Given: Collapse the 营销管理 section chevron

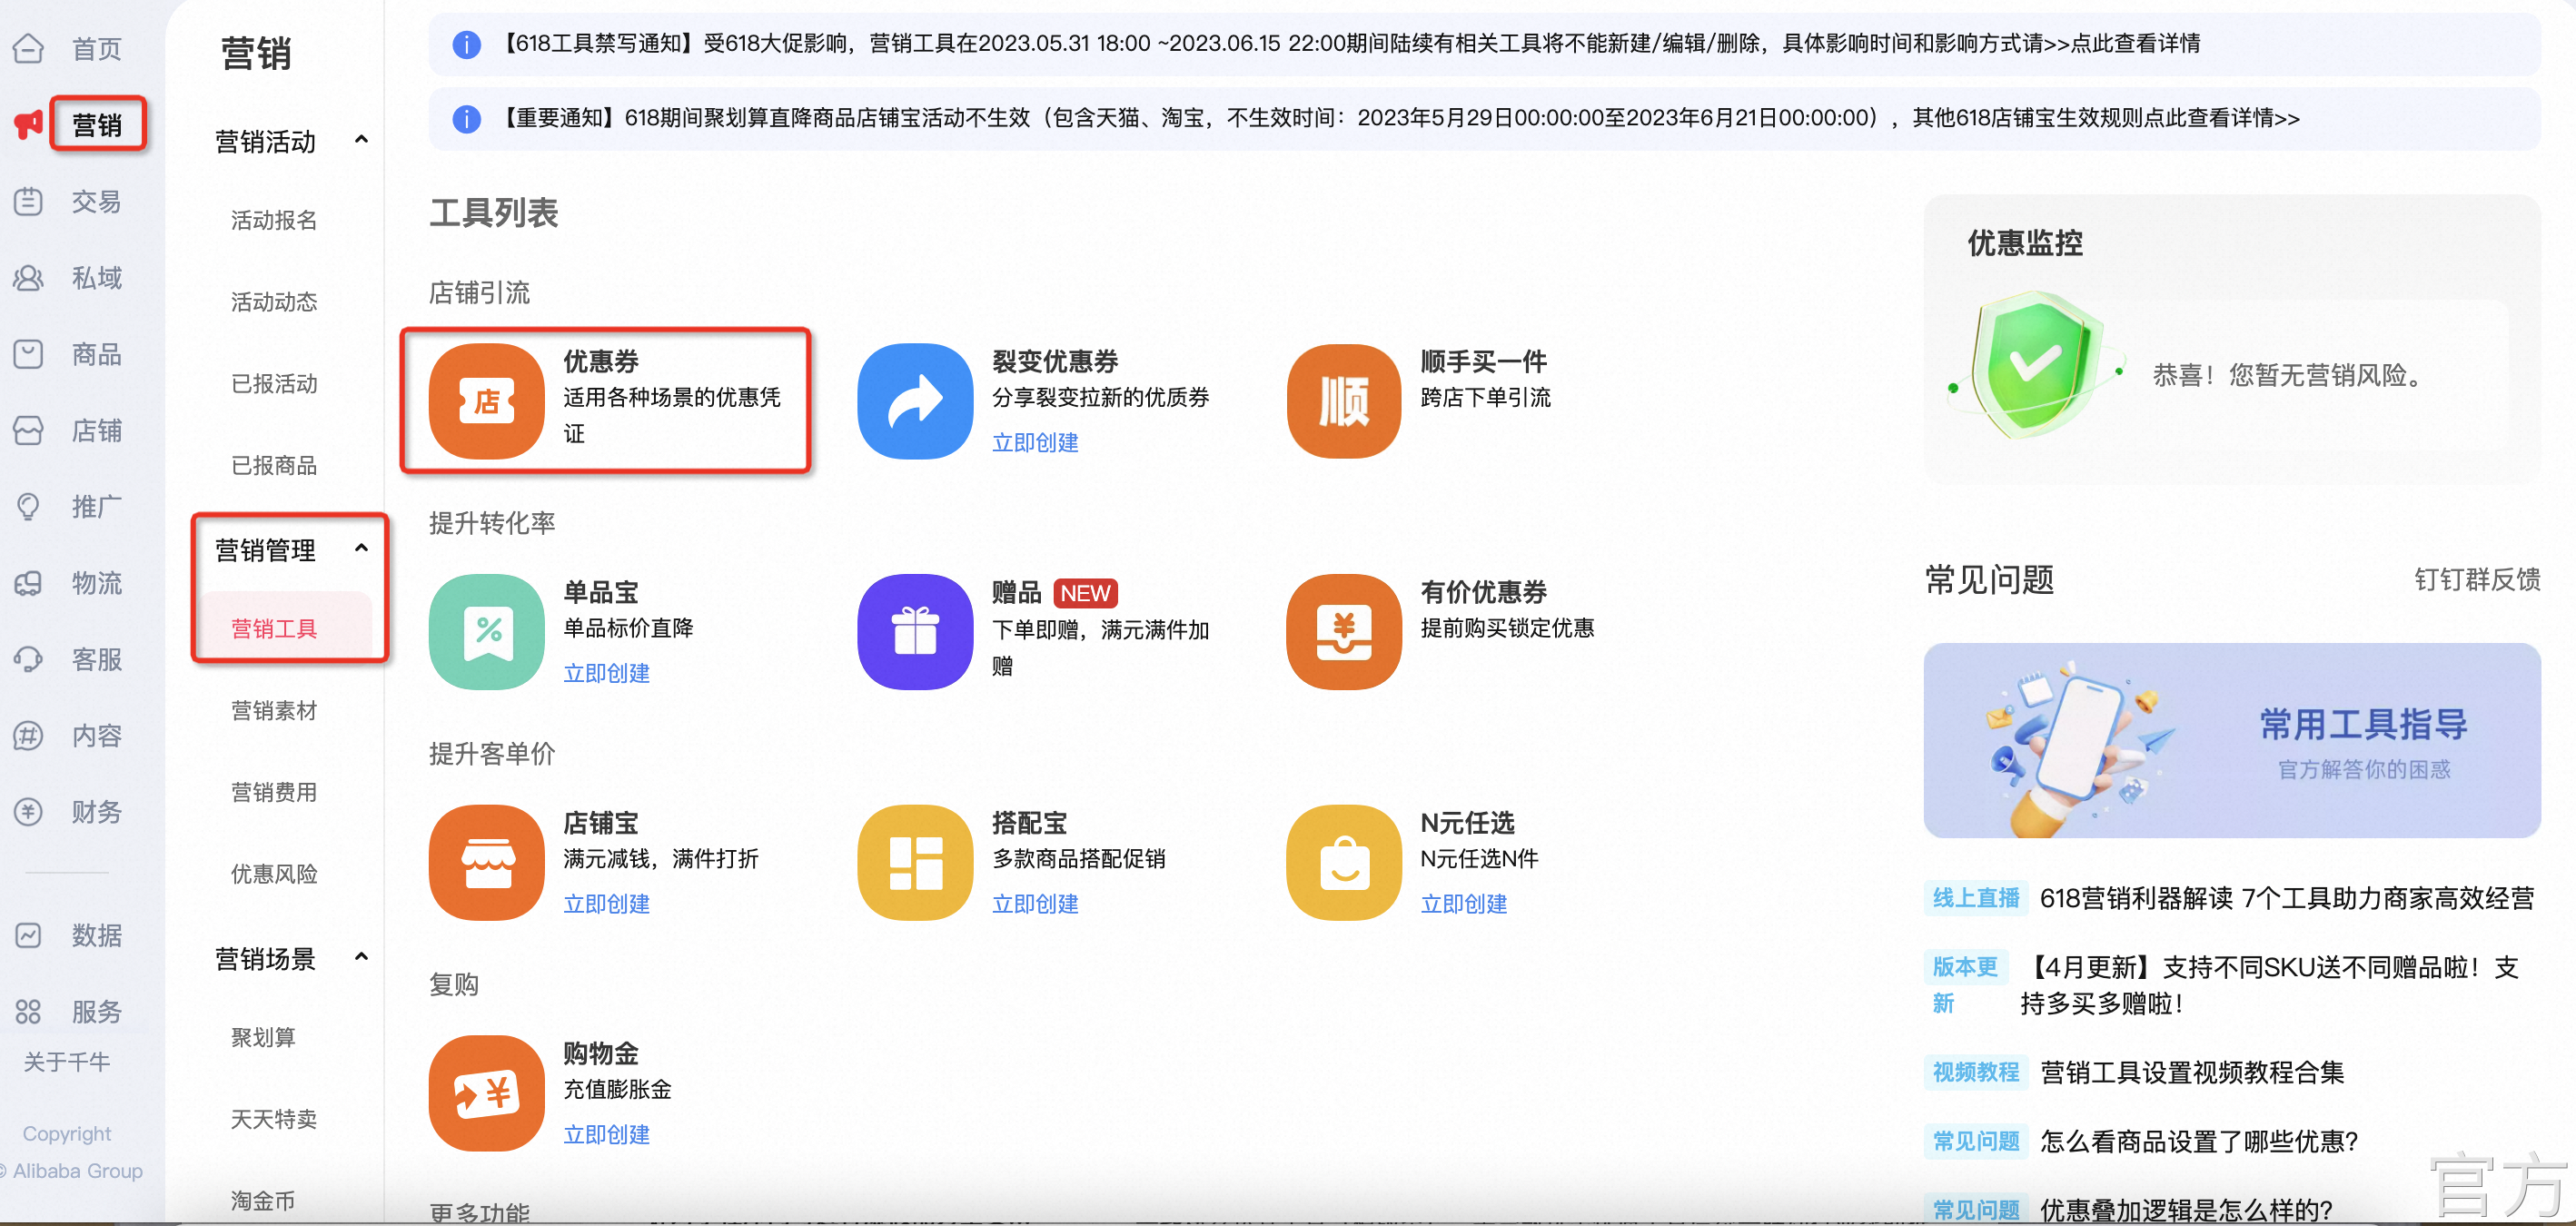Looking at the screenshot, I should pyautogui.click(x=361, y=548).
